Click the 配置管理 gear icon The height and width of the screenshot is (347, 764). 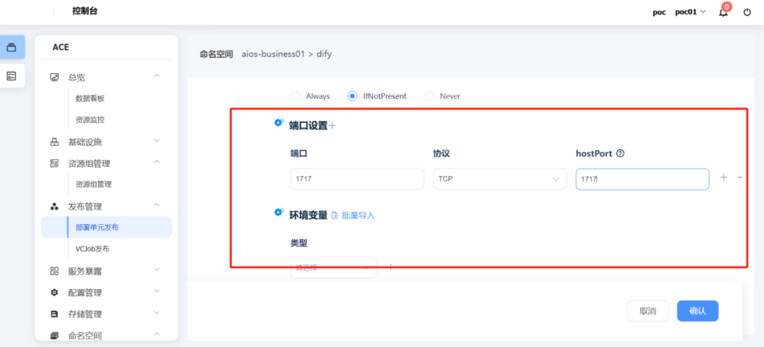tap(54, 293)
